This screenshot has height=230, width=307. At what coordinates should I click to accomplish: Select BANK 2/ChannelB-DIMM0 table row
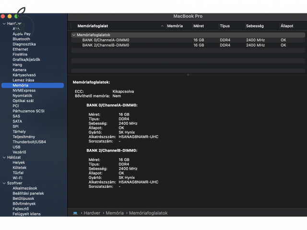[x=188, y=45]
